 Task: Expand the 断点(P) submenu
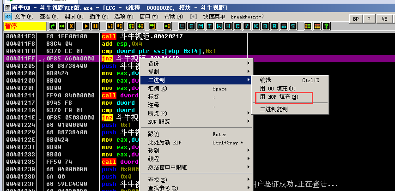click(x=196, y=113)
